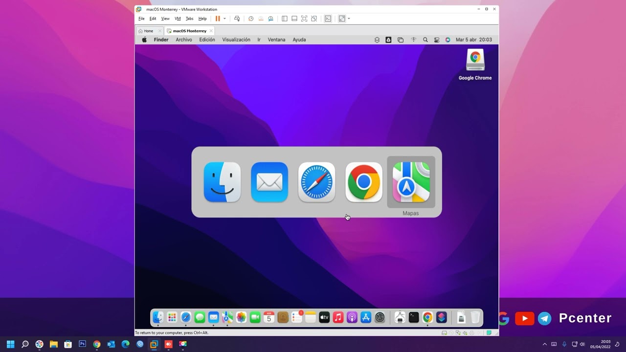
Task: Open VMware snapshot manager
Action: [x=270, y=19]
